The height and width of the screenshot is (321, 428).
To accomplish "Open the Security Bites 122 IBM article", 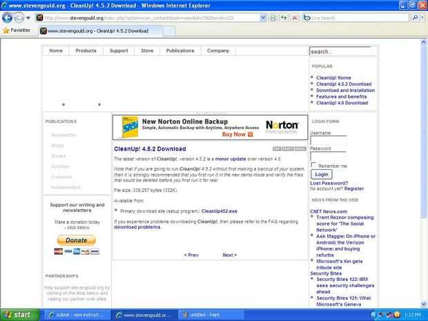I will (345, 286).
